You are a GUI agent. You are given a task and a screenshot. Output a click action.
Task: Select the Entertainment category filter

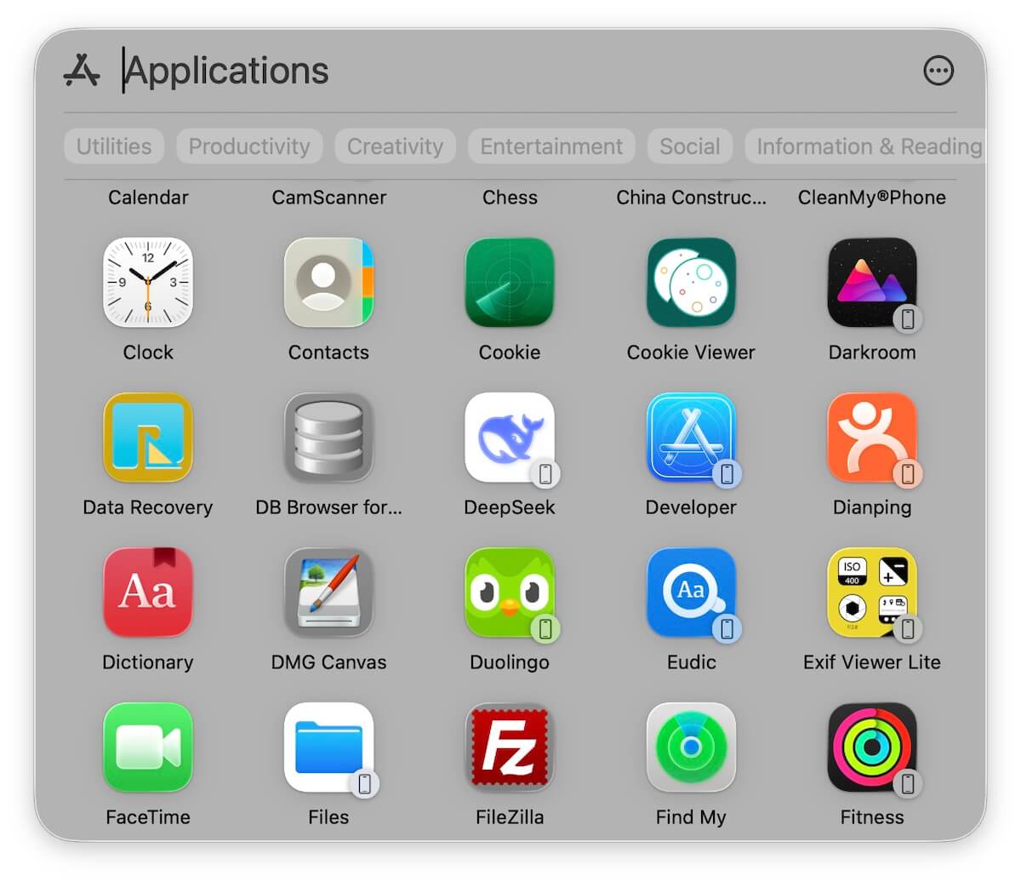click(x=551, y=146)
